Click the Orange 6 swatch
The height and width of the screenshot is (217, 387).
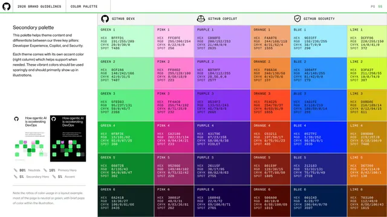(x=270, y=201)
